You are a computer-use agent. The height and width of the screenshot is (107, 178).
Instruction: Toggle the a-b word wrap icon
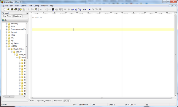[85, 9]
